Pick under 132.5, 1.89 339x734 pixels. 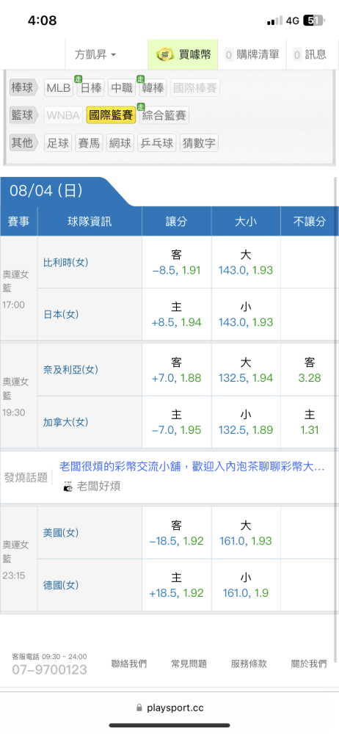[246, 422]
